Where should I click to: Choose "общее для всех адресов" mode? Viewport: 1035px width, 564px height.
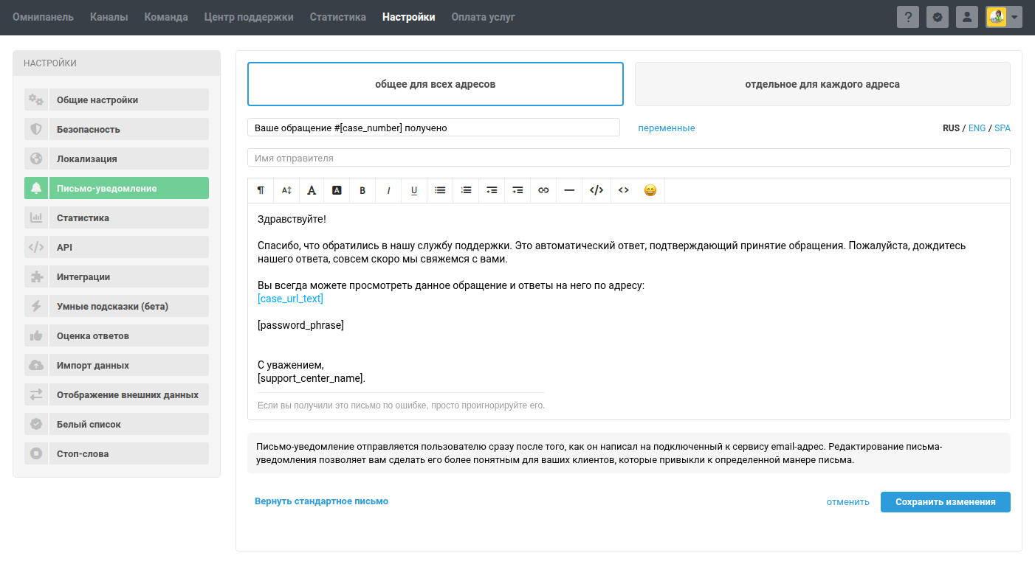click(436, 84)
